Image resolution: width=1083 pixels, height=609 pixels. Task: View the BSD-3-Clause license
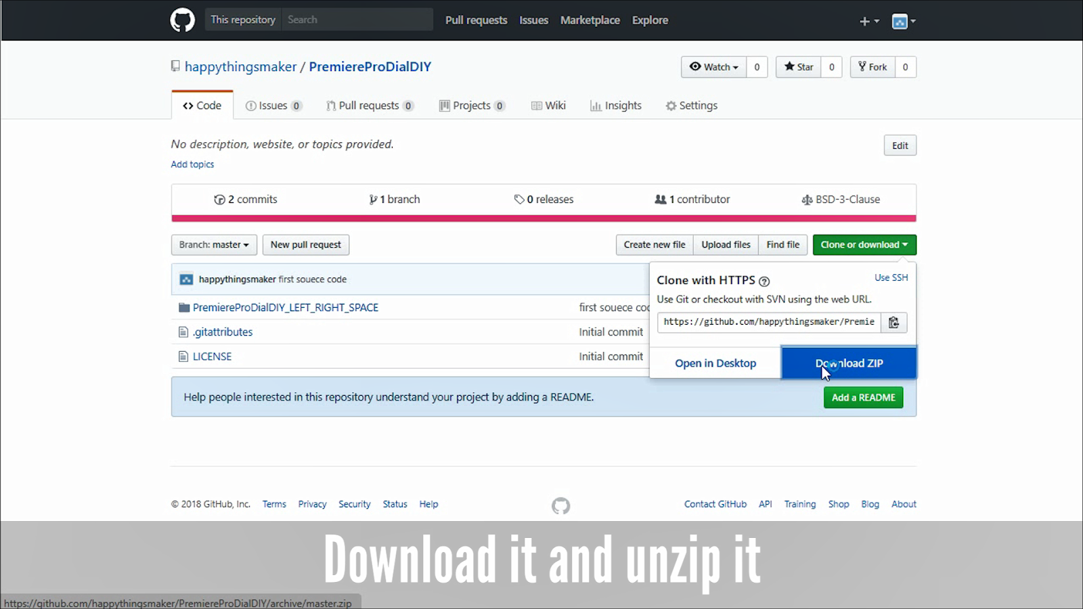(x=841, y=200)
